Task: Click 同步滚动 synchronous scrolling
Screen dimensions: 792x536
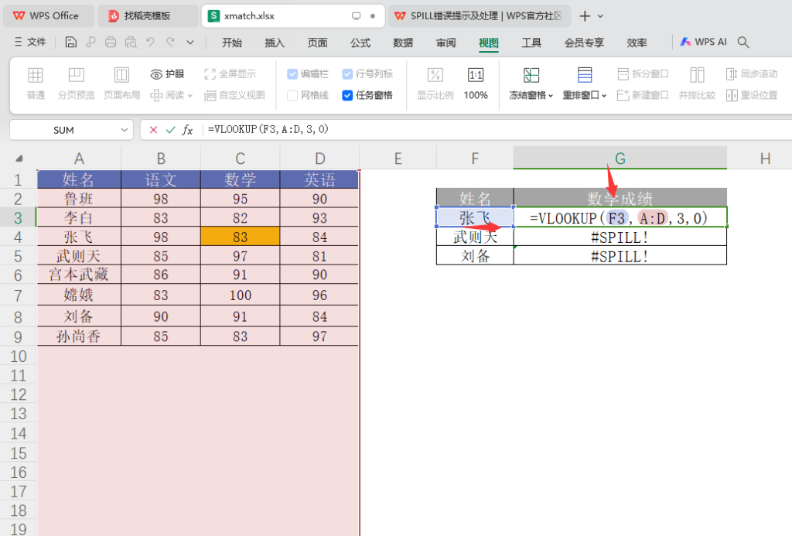Action: pyautogui.click(x=752, y=74)
